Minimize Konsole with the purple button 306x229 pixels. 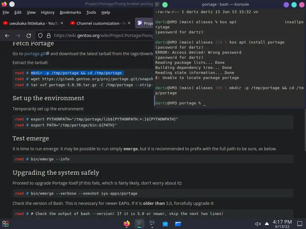tap(286, 4)
